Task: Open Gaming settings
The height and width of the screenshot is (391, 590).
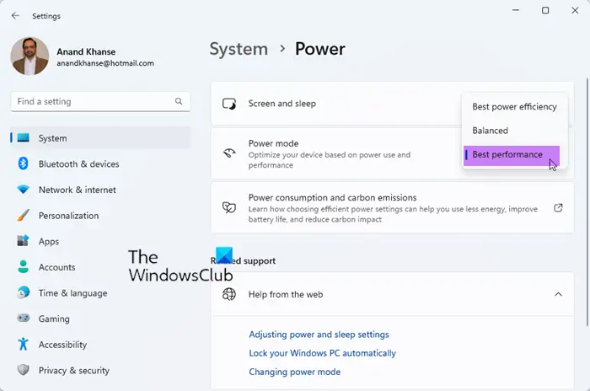Action: pyautogui.click(x=100, y=319)
